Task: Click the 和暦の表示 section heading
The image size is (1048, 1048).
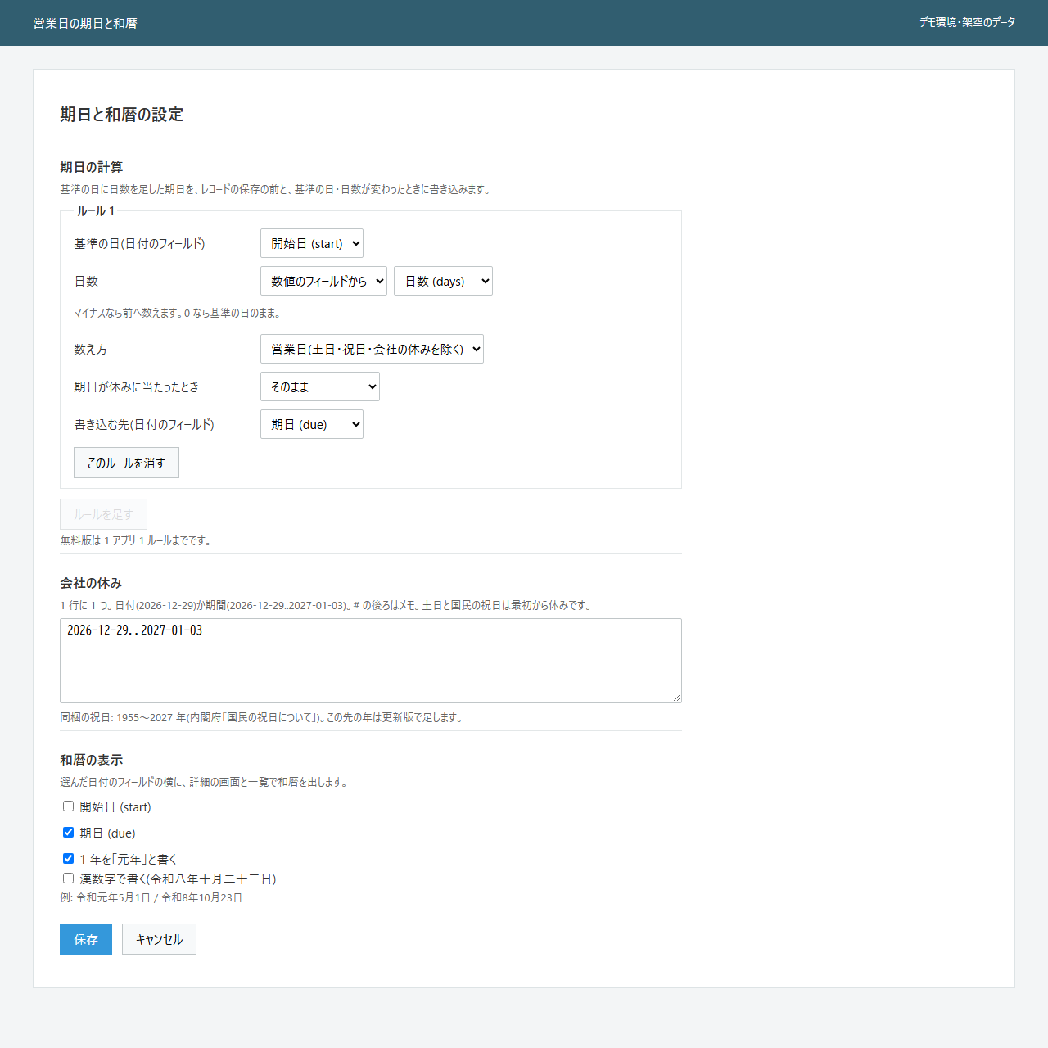Action: [91, 760]
